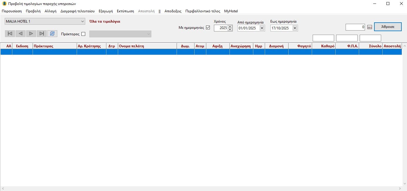Open the Εως ημερομηνία date picker
Viewport: 407px width, 191px height.
coord(295,28)
